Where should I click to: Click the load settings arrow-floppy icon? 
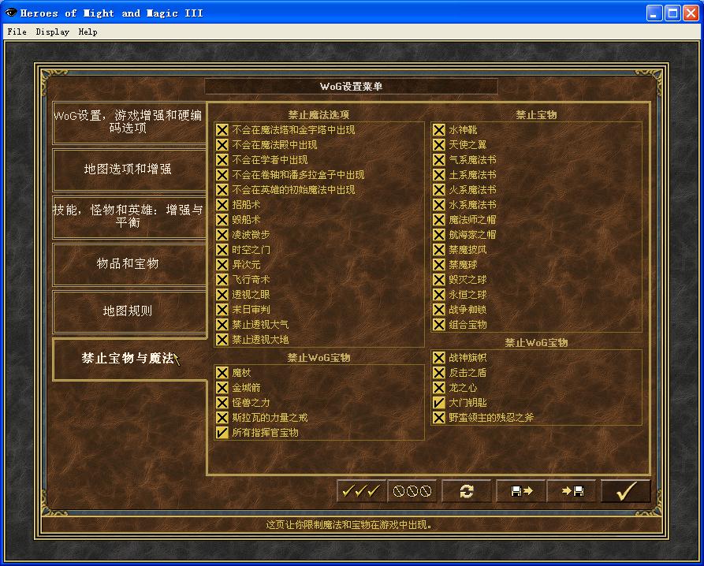(572, 491)
